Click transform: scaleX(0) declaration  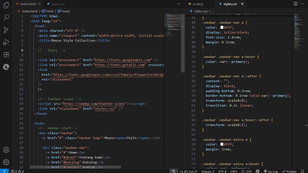click(226, 101)
